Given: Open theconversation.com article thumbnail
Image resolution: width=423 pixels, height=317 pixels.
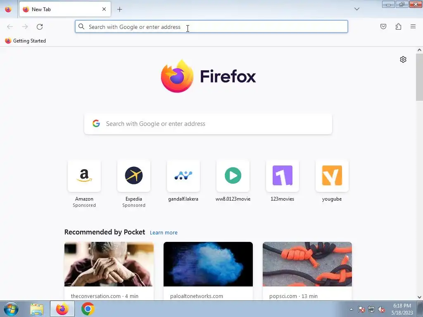Looking at the screenshot, I should pos(109,264).
